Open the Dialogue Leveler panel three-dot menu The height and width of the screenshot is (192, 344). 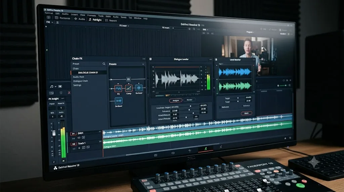[211, 59]
